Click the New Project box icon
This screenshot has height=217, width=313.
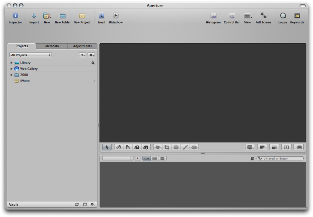pos(82,16)
